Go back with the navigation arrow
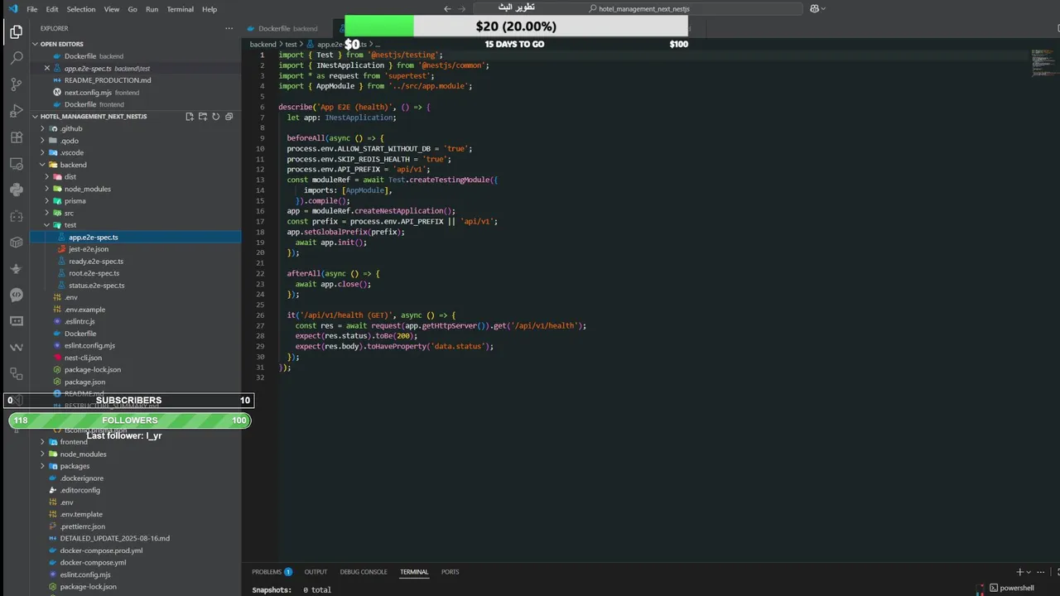Viewport: 1060px width, 596px height. click(447, 9)
